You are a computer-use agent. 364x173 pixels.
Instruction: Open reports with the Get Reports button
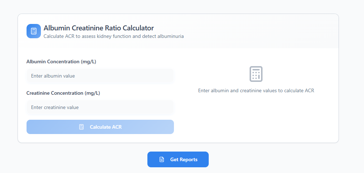[178, 159]
